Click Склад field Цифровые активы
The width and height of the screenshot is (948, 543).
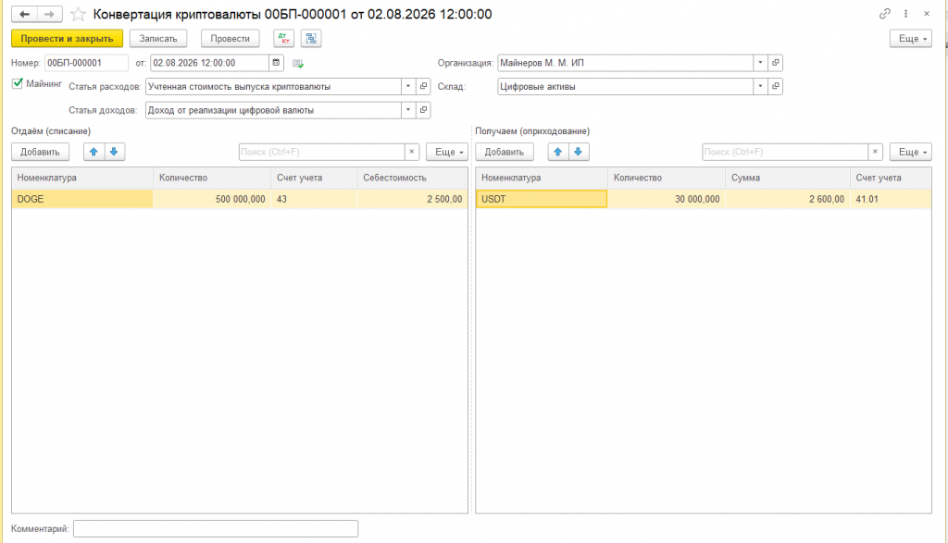pos(625,86)
